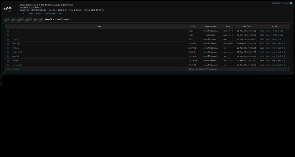Open the [ .. ] parent directory entry
295x157 pixels.
pyautogui.click(x=15, y=35)
